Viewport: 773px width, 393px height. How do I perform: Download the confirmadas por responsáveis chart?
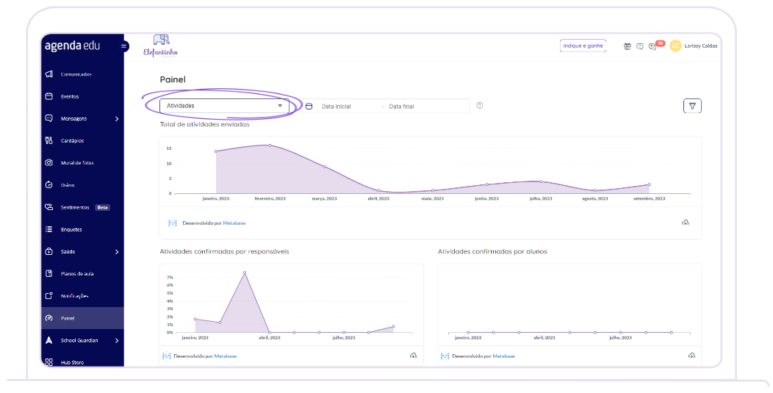[413, 356]
